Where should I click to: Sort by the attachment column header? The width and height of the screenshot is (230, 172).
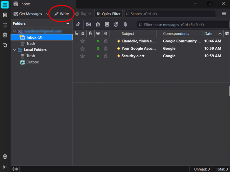pos(90,34)
